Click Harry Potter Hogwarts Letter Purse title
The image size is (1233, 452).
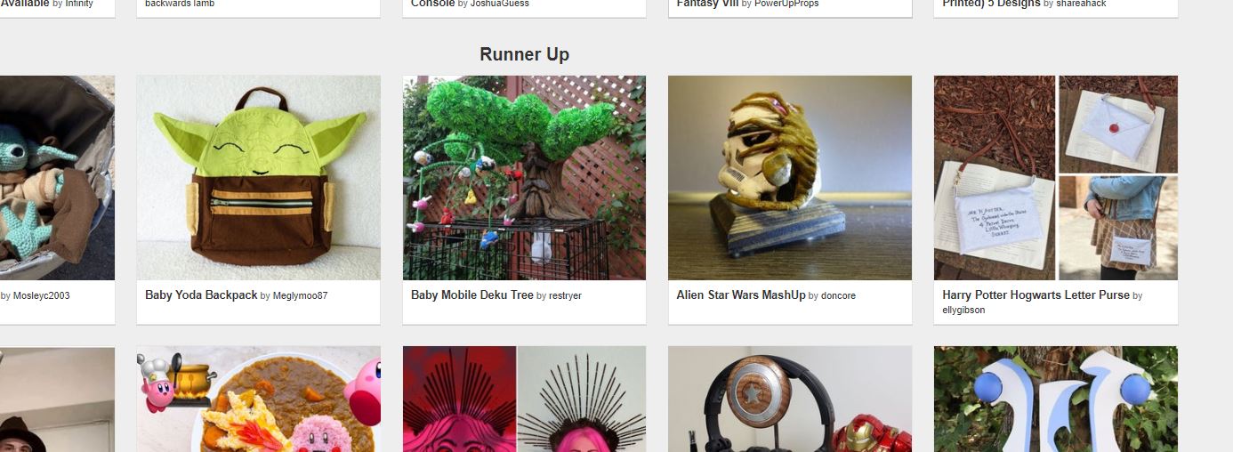(1036, 295)
